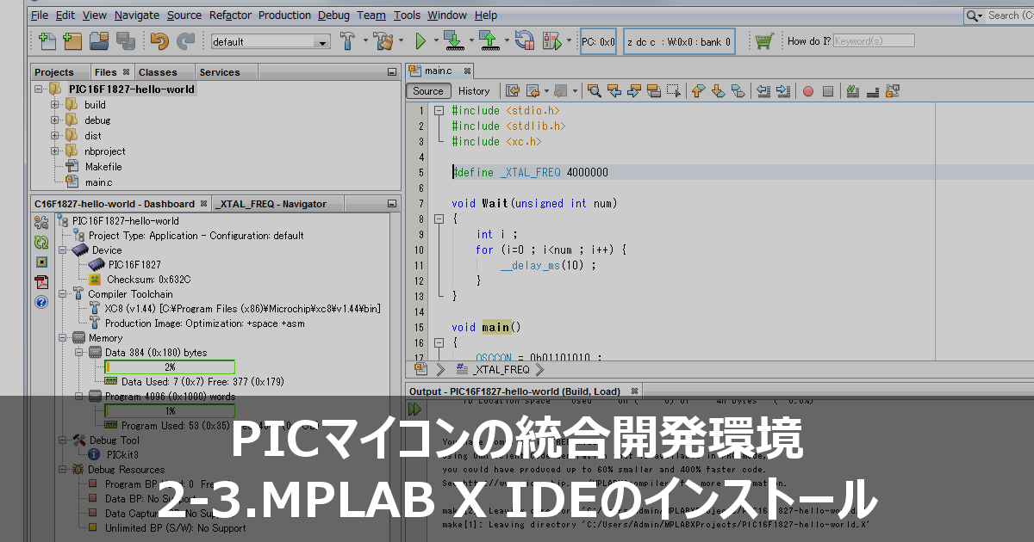This screenshot has width=1034, height=542.
Task: Open the dropdown arrow beside Debug Project icon
Action: click(x=569, y=40)
